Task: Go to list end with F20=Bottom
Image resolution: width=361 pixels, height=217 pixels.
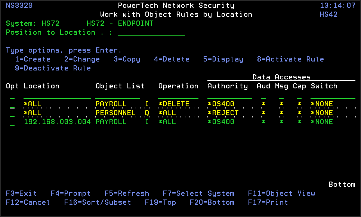Action: point(212,202)
